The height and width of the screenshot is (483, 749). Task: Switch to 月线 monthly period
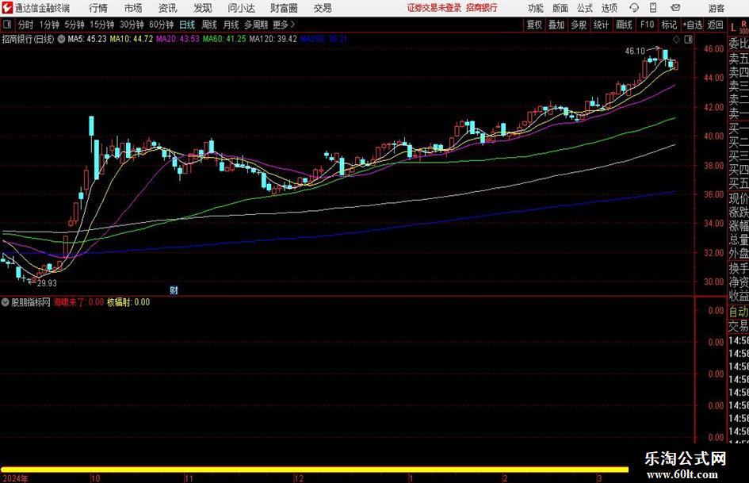coord(231,25)
